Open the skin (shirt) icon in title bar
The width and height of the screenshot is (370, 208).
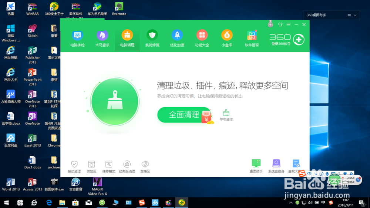coord(280,24)
